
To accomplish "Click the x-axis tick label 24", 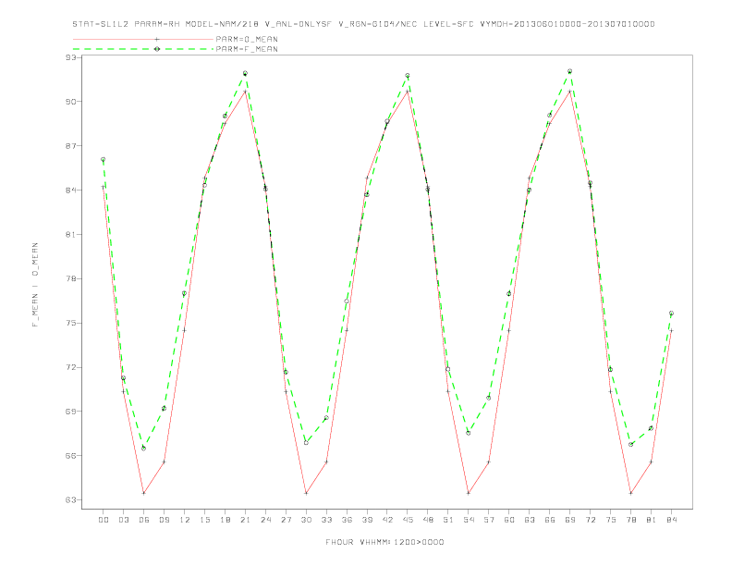I will click(x=265, y=520).
